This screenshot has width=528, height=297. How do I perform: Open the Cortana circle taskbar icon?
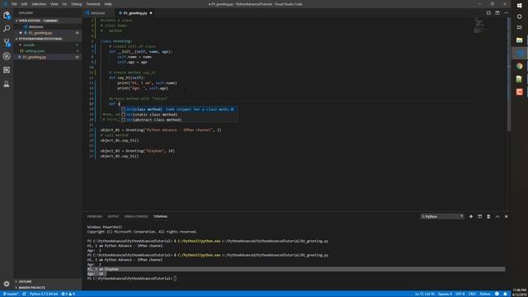click(519, 16)
